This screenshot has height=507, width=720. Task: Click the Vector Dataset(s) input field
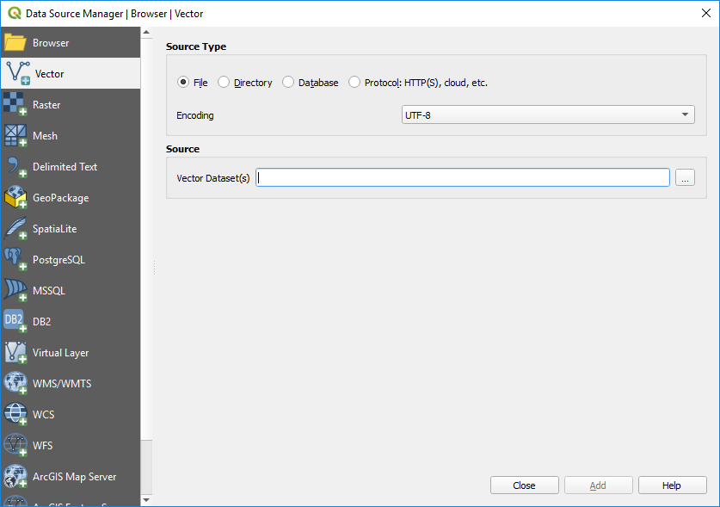[x=463, y=177]
